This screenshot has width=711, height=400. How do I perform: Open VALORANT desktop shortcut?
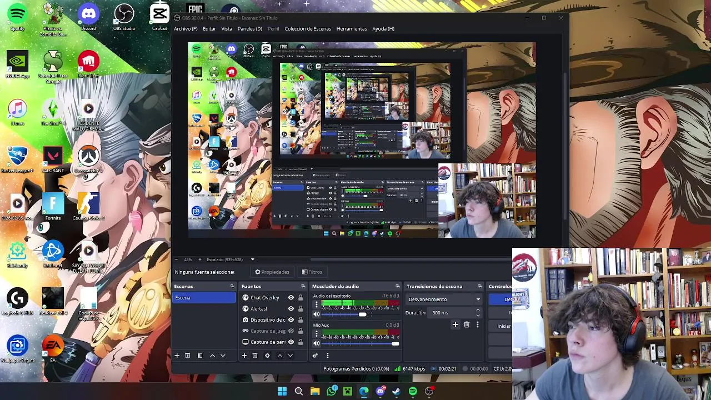click(53, 159)
